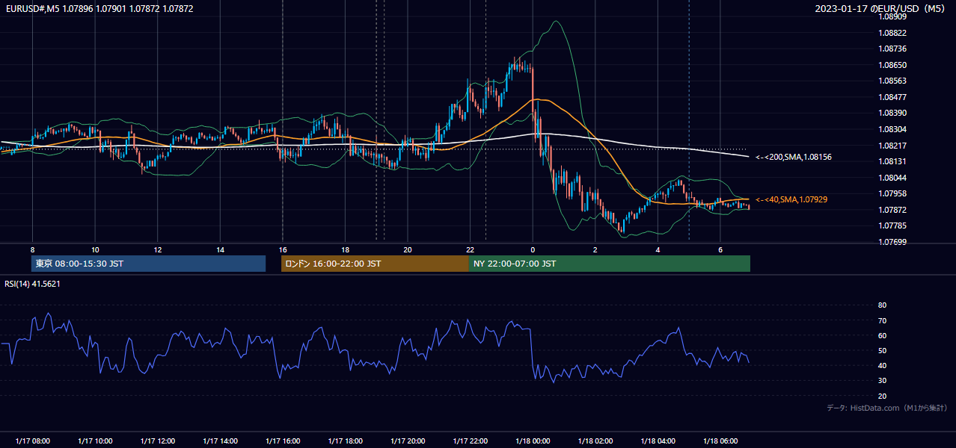Click the RSI(14) 41.5621 indicator label

32,284
